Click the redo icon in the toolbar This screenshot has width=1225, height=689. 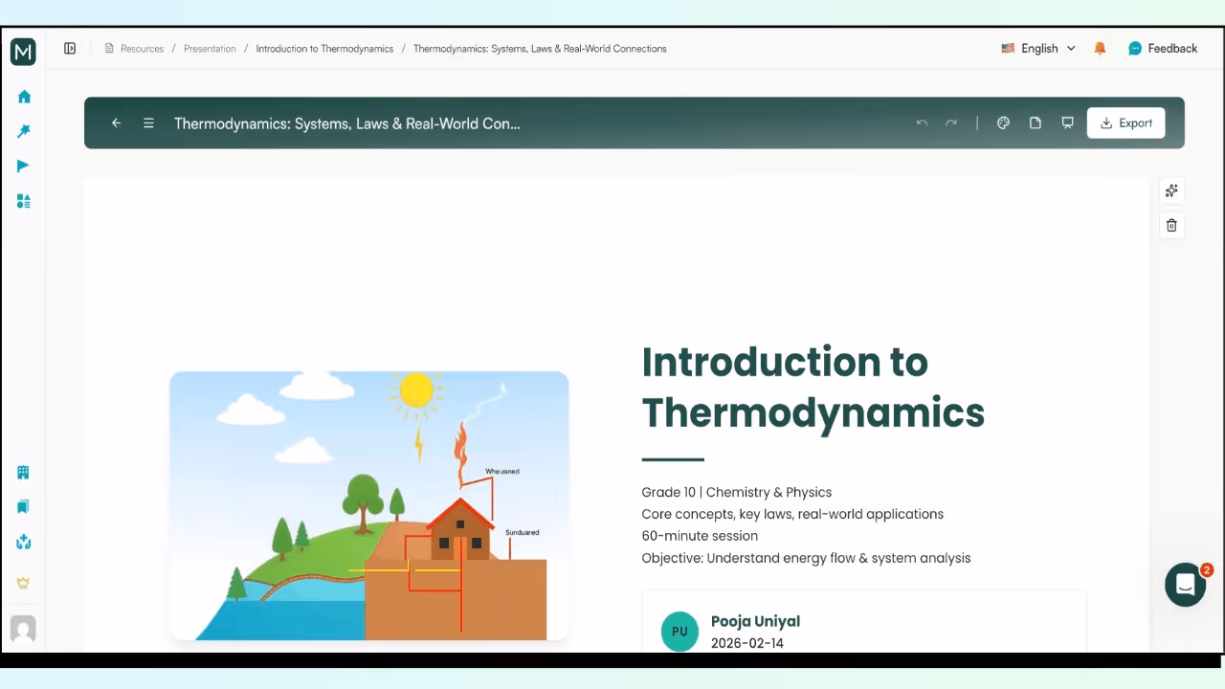click(950, 122)
